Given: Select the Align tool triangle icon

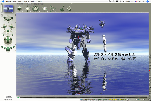Looking at the screenshot, I should pyautogui.click(x=53, y=9).
